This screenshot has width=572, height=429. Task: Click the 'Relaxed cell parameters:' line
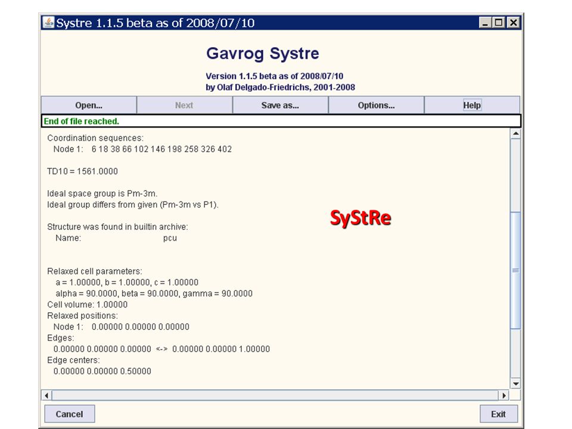click(x=95, y=272)
